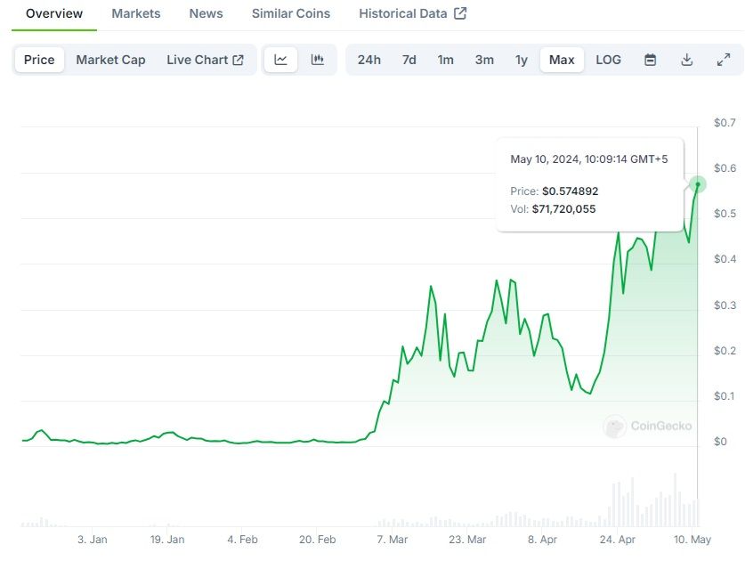Select the Max time range

point(562,60)
